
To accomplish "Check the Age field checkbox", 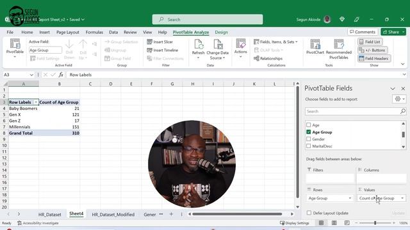I will tap(309, 125).
